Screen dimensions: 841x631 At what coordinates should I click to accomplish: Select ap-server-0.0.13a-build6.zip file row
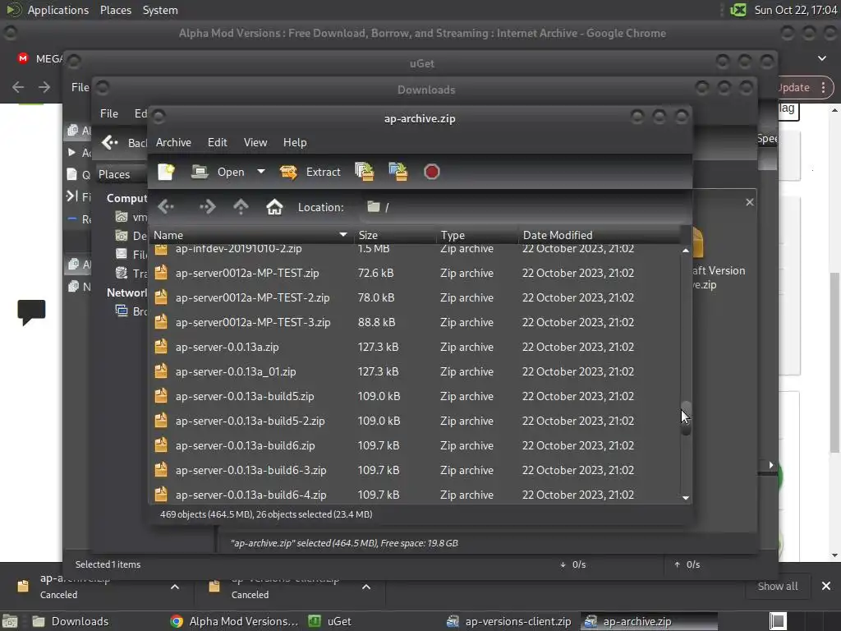click(x=415, y=446)
